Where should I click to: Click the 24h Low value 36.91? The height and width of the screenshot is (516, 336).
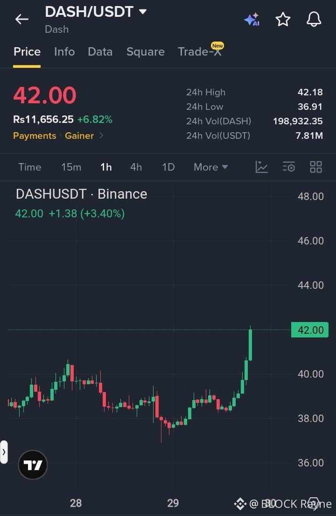(310, 107)
